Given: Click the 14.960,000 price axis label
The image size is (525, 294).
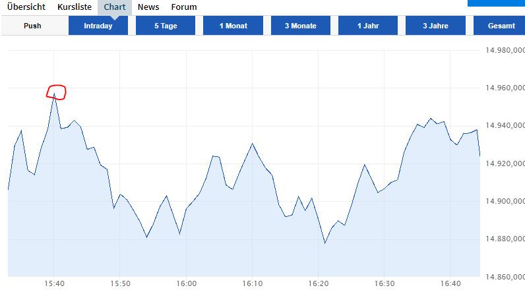Looking at the screenshot, I should pyautogui.click(x=505, y=88).
